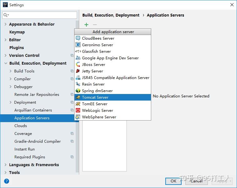Click the Jetty Server icon
The height and width of the screenshot is (188, 237).
pos(78,71)
